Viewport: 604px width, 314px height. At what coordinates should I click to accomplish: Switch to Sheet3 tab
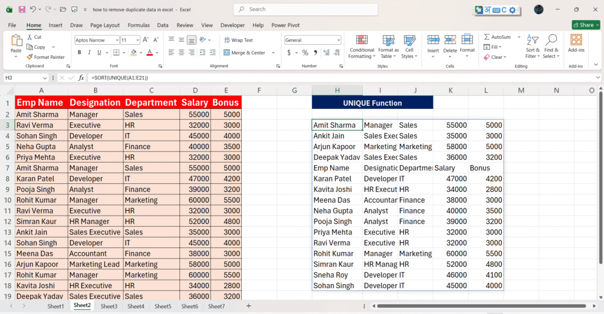pos(109,306)
